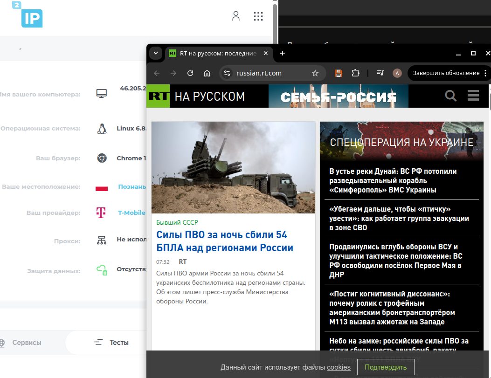Image resolution: width=491 pixels, height=378 pixels.
Task: Open search magnifier on RT site
Action: tap(450, 96)
